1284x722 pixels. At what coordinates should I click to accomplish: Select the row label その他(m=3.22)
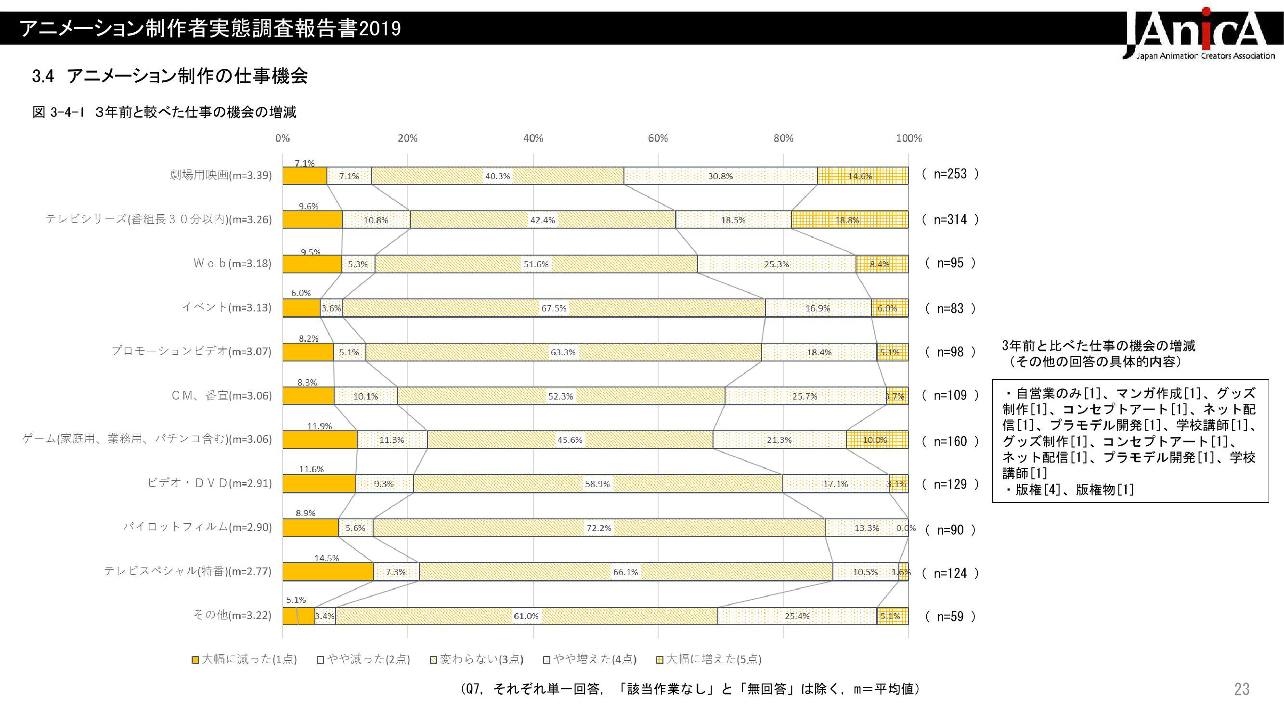(x=232, y=615)
